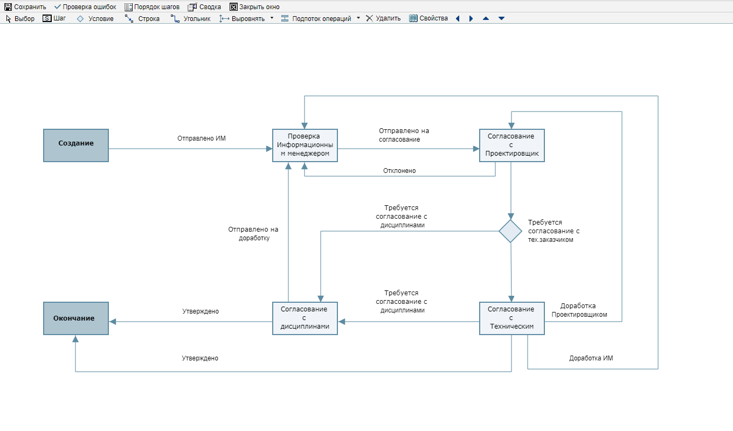733x431 pixels.
Task: Run Проверка ошибок error check
Action: click(85, 7)
